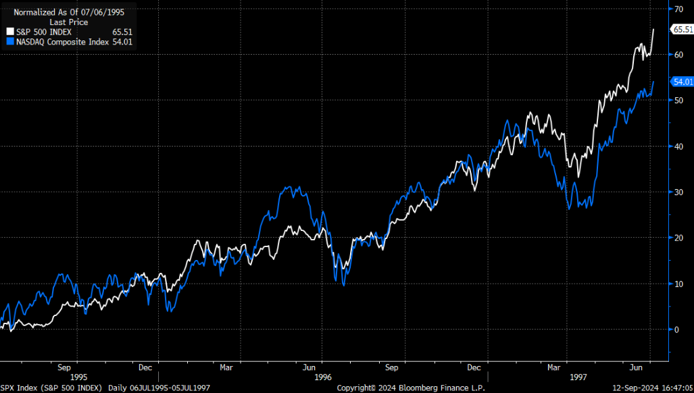Click the Mar label left of 1996

[x=226, y=367]
